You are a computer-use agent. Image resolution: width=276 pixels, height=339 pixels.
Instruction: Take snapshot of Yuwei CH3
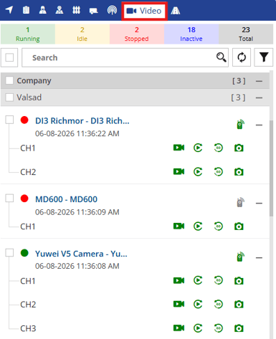tap(239, 328)
